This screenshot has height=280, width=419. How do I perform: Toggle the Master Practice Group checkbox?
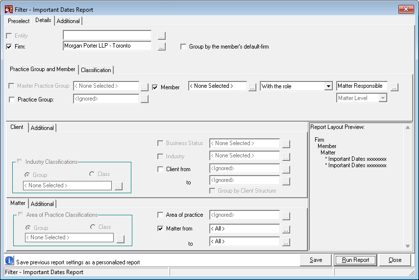pyautogui.click(x=11, y=86)
